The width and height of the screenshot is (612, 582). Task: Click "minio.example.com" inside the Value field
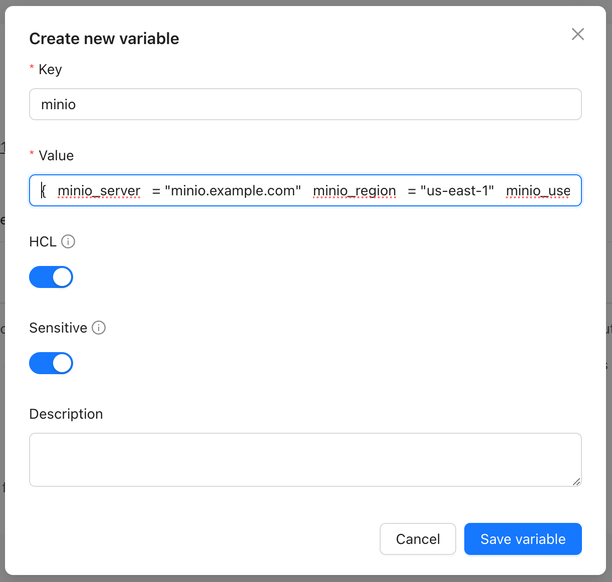tap(233, 190)
